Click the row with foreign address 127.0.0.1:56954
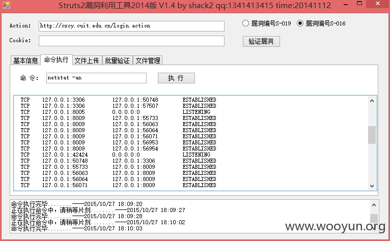Image resolution: width=390 pixels, height=241 pixels. coord(119,149)
